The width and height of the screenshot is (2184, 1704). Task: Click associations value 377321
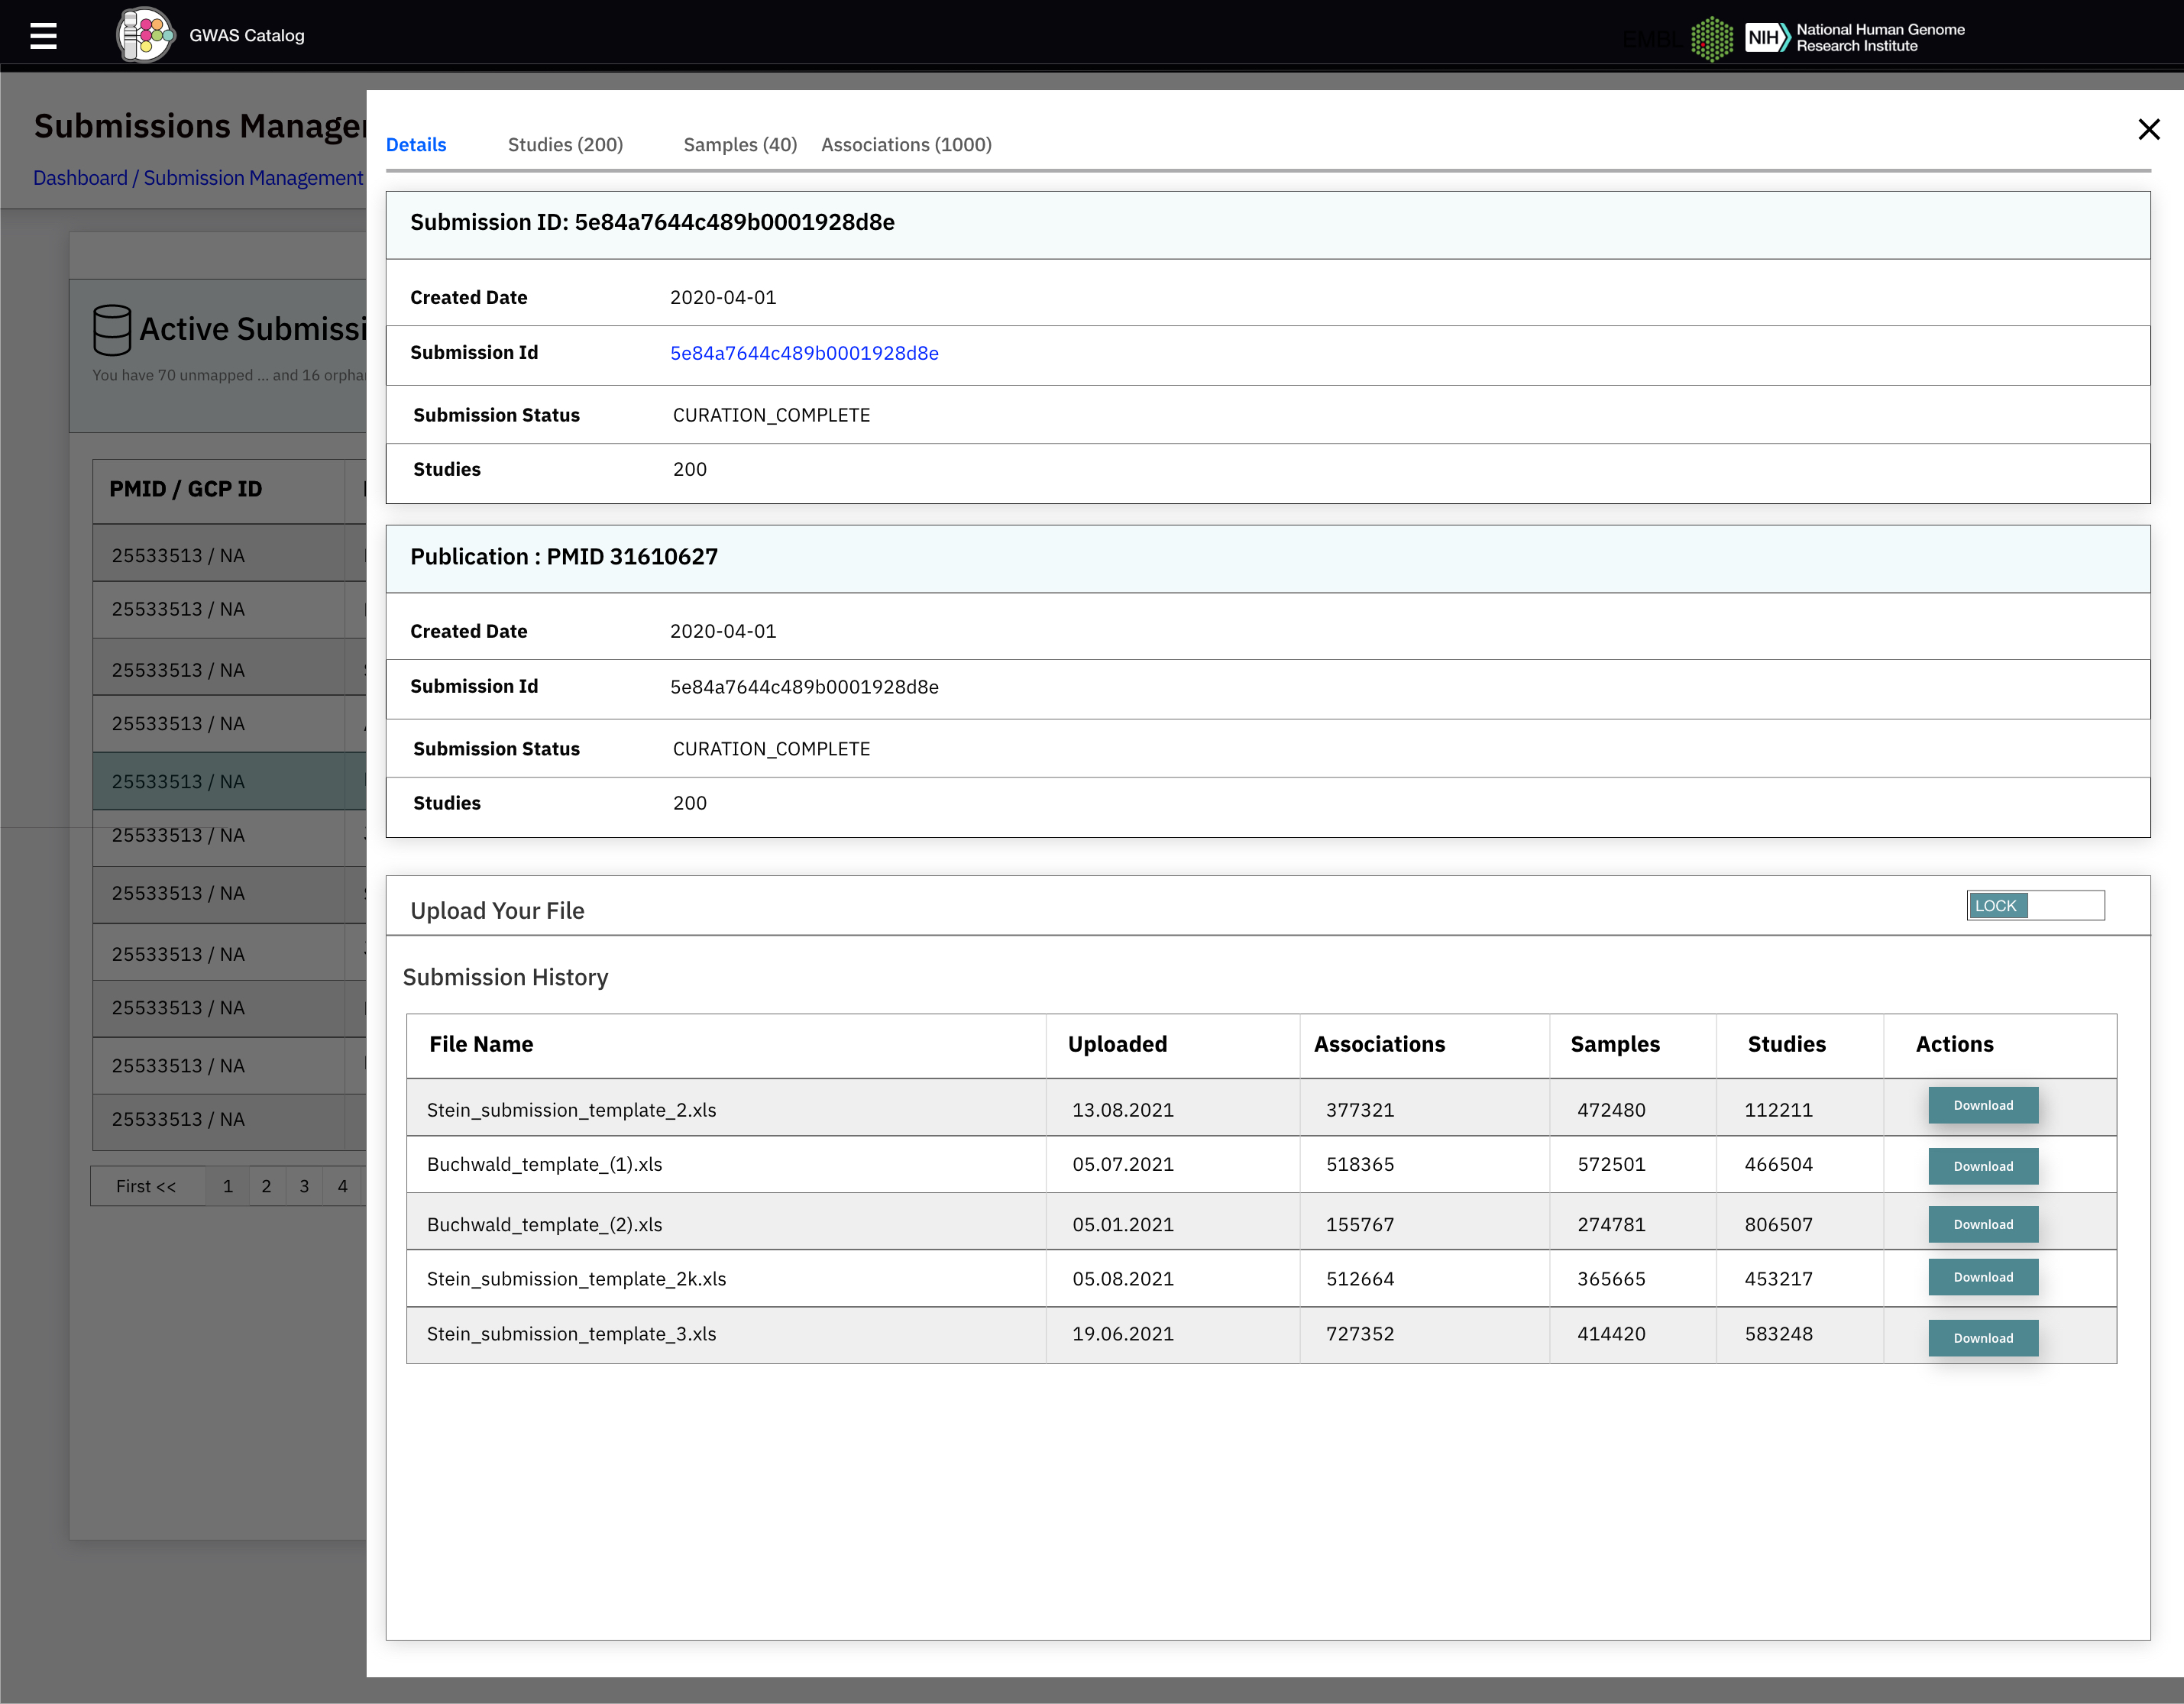click(1359, 1110)
